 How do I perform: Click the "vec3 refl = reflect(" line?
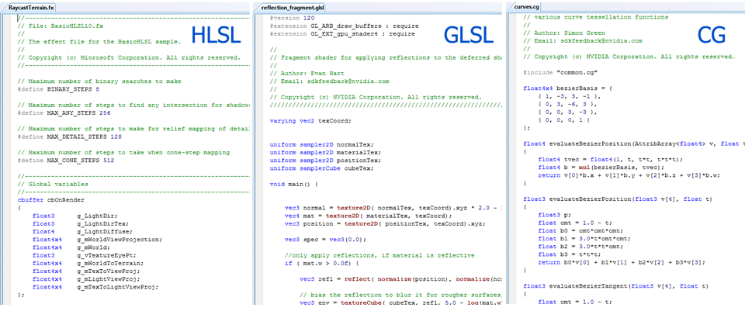(x=400, y=278)
